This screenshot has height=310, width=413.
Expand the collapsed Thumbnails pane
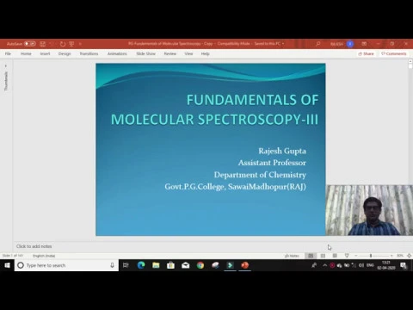click(x=6, y=66)
